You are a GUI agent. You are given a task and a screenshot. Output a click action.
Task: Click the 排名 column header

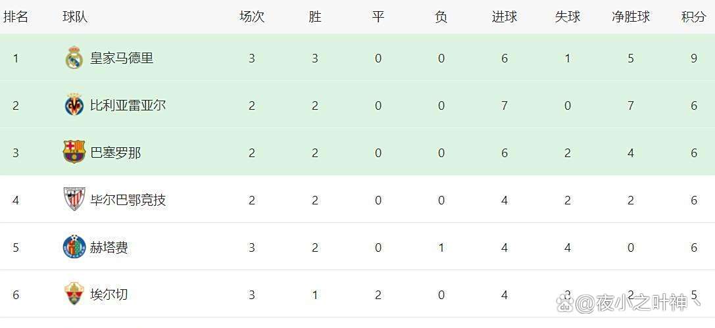point(16,17)
